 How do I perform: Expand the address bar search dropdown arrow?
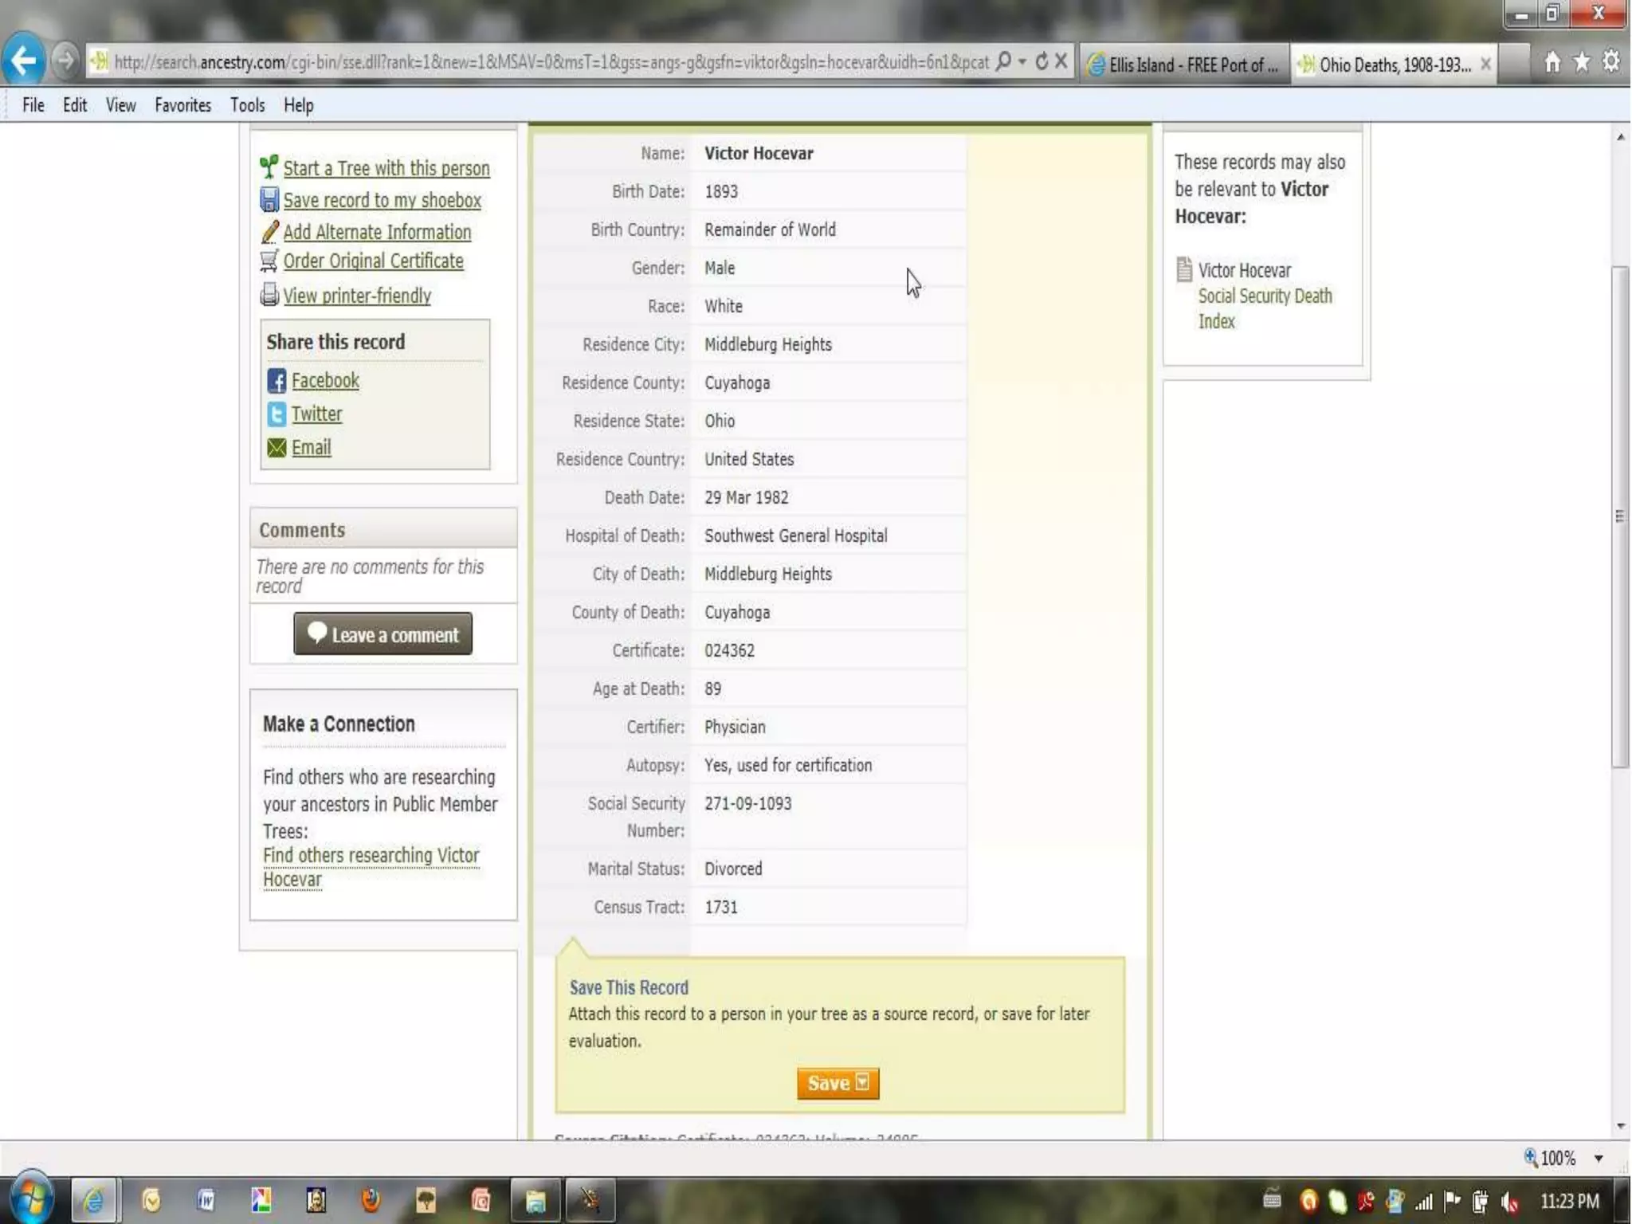pyautogui.click(x=1022, y=61)
